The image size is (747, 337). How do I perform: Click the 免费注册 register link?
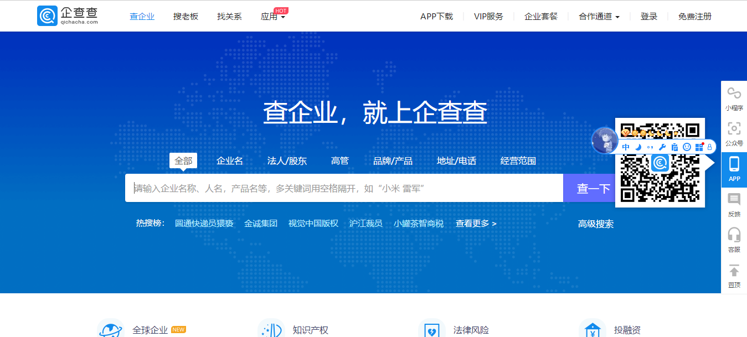point(695,17)
